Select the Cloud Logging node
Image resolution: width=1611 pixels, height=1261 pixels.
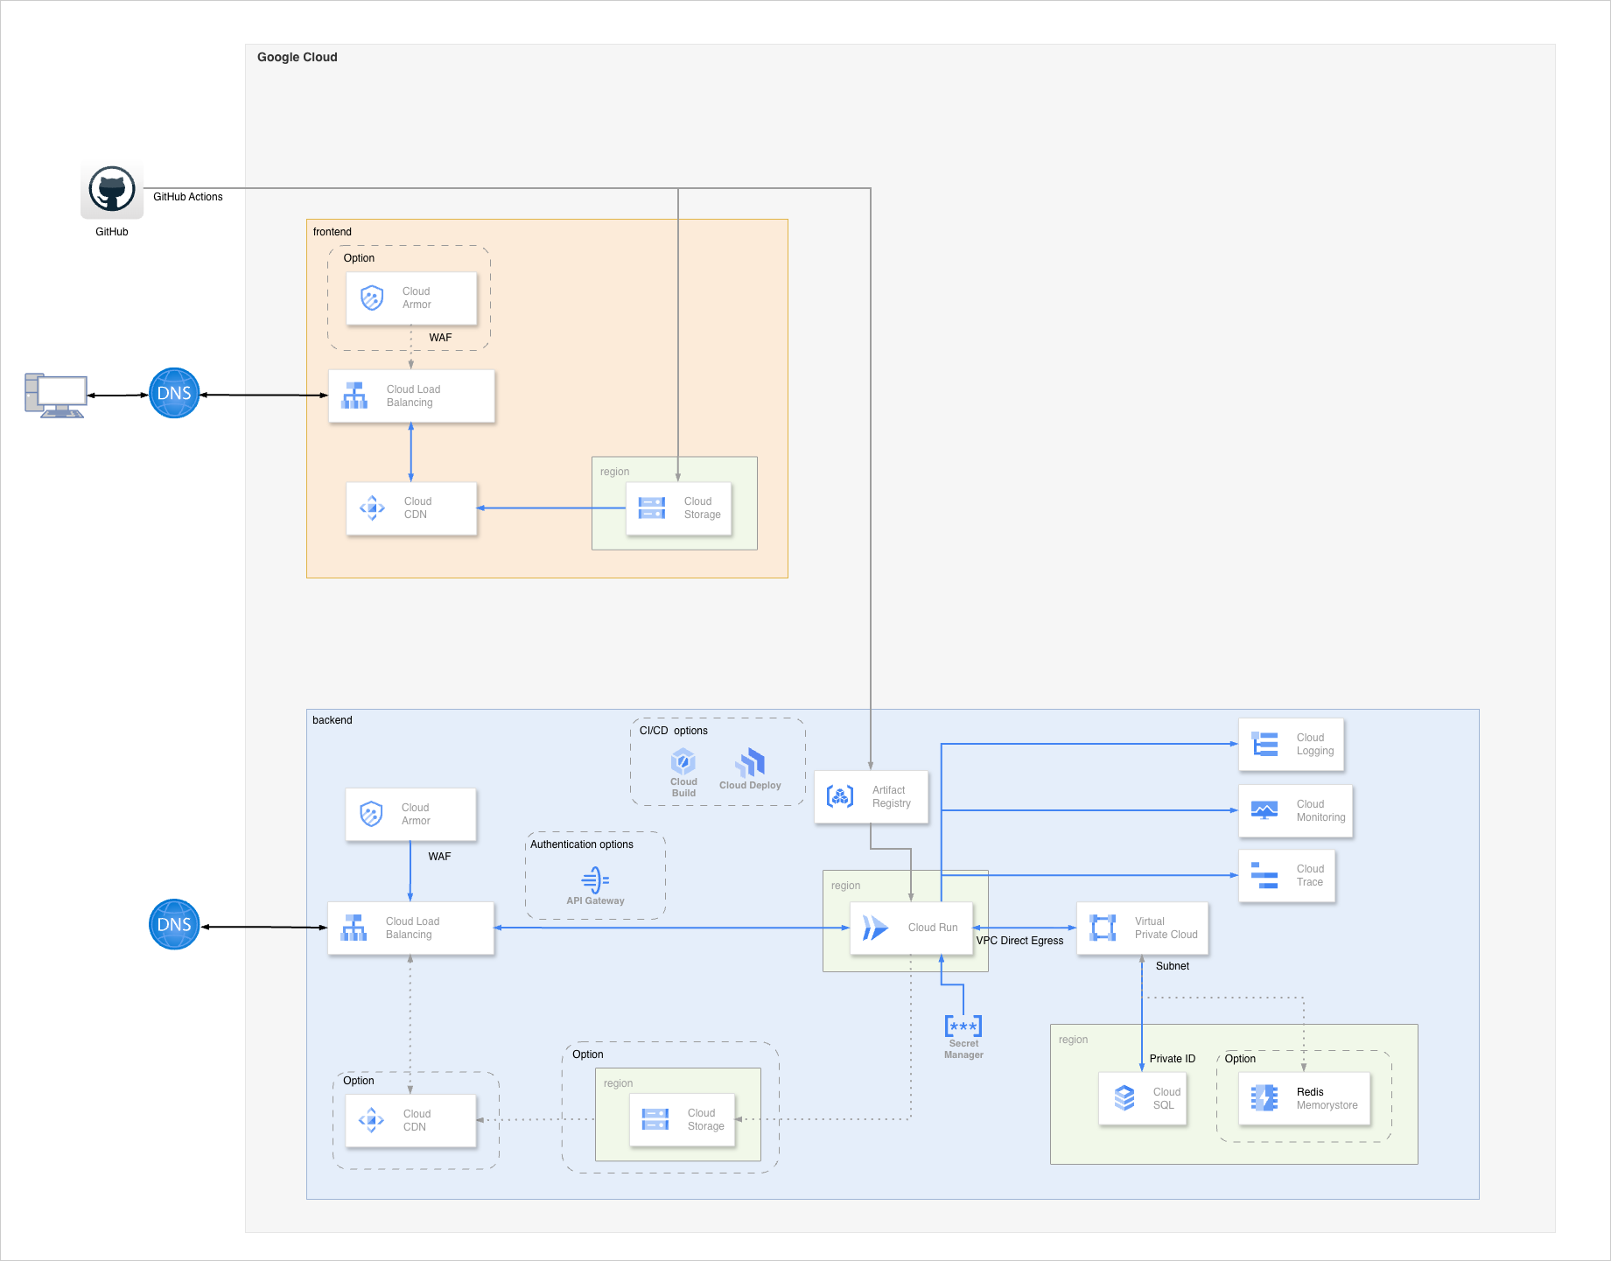click(1291, 745)
